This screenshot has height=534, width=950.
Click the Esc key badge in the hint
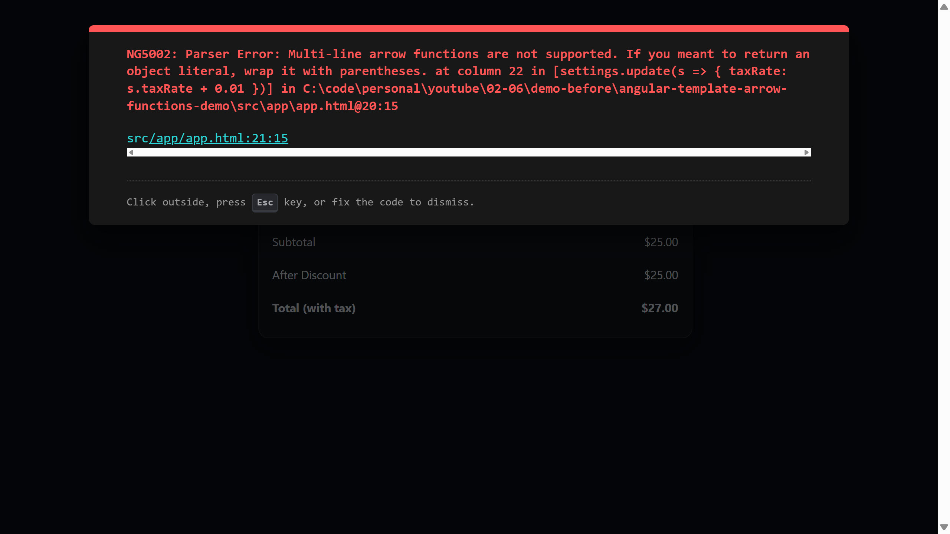click(265, 202)
